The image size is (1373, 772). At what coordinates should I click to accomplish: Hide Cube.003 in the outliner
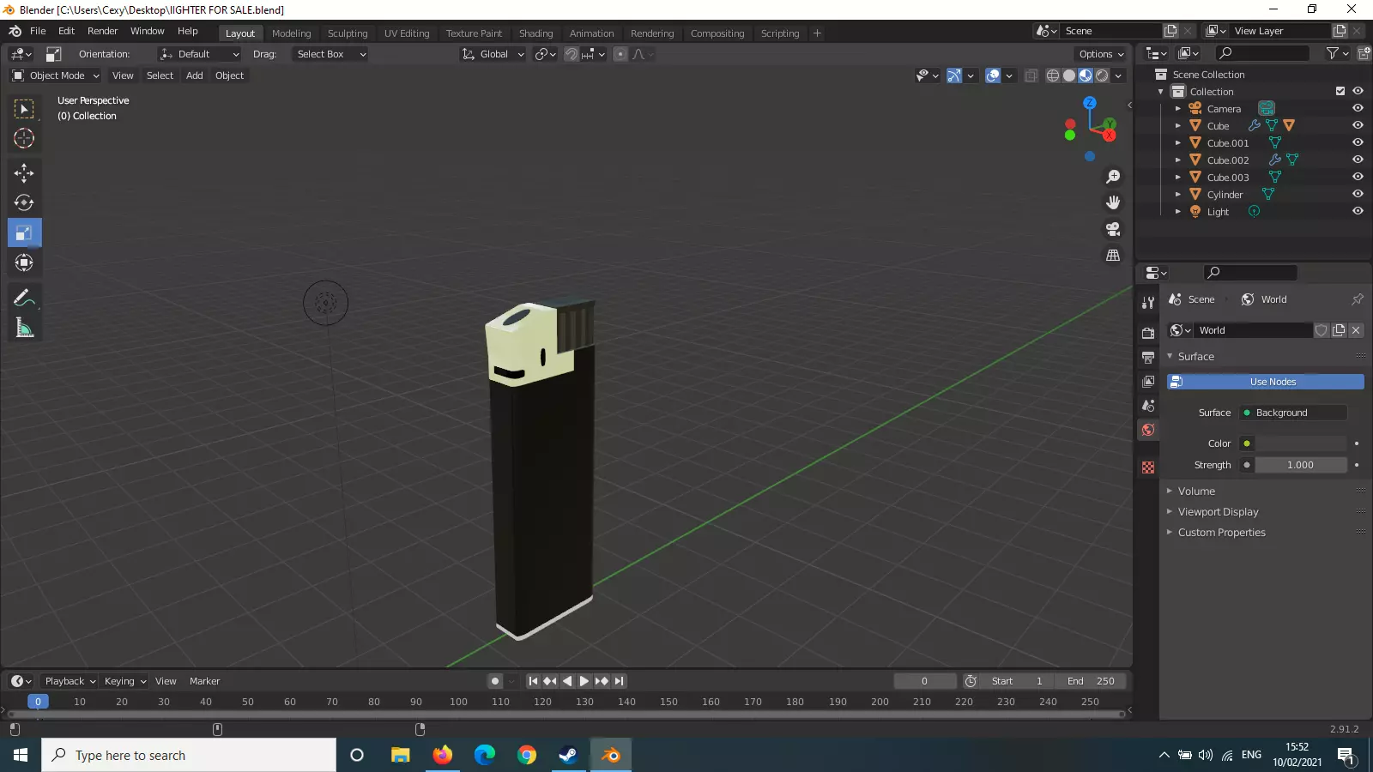[x=1358, y=178]
